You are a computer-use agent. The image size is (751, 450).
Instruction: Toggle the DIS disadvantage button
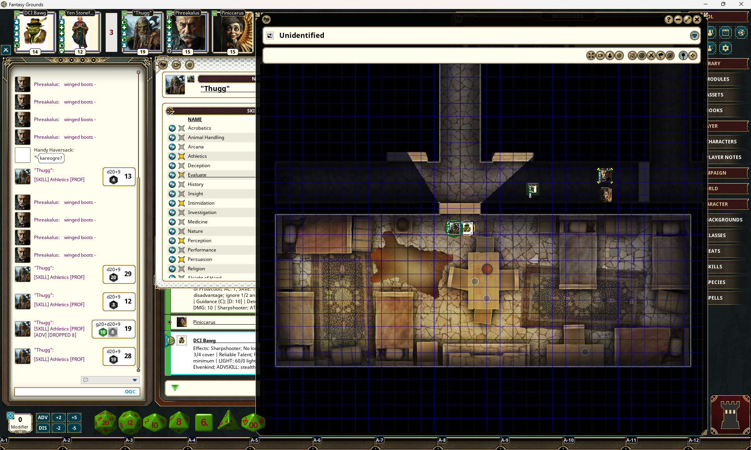(x=43, y=428)
